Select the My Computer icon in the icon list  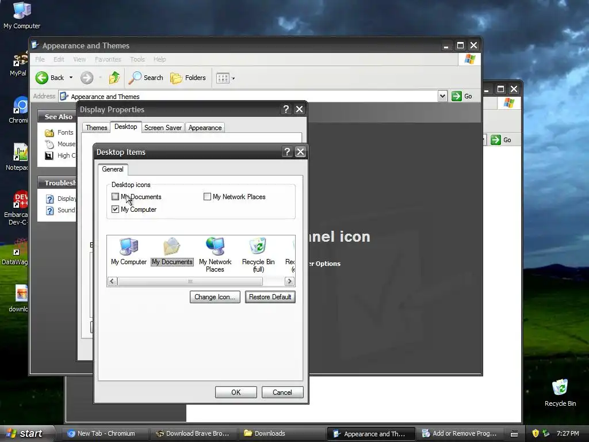coord(129,252)
